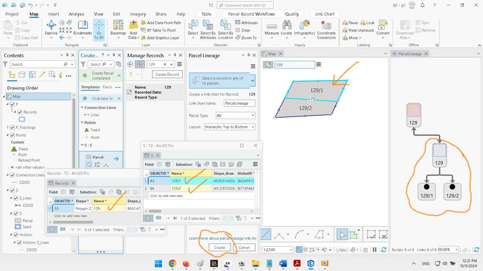
Task: Click the Attributes button in Selection group
Action: coord(247,23)
